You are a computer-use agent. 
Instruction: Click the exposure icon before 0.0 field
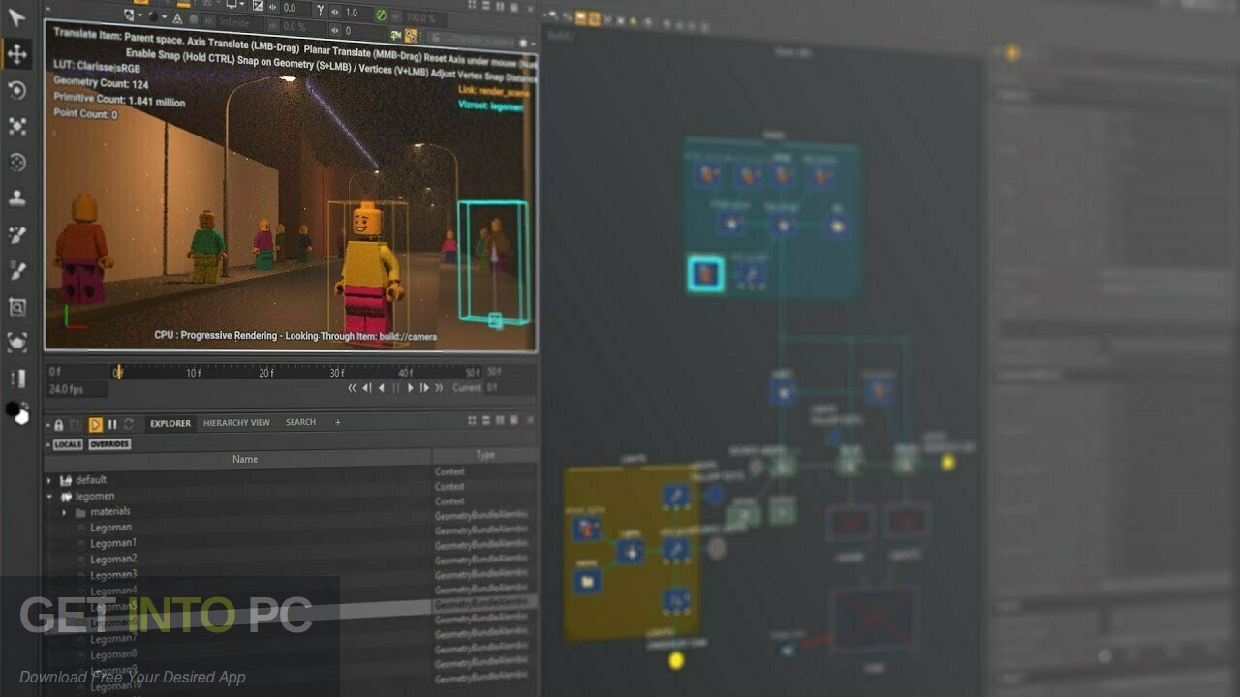click(257, 7)
